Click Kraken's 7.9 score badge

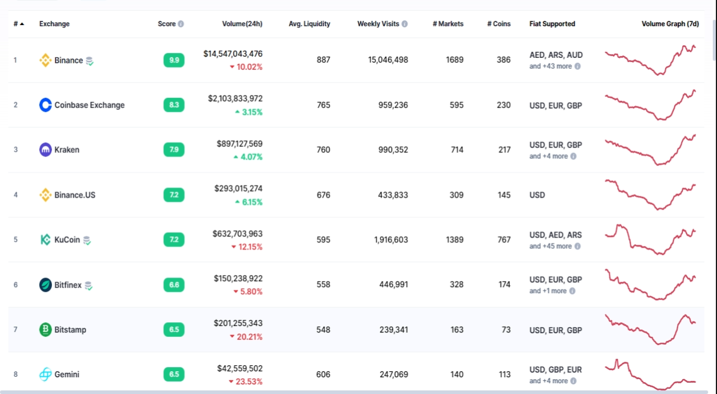[174, 150]
